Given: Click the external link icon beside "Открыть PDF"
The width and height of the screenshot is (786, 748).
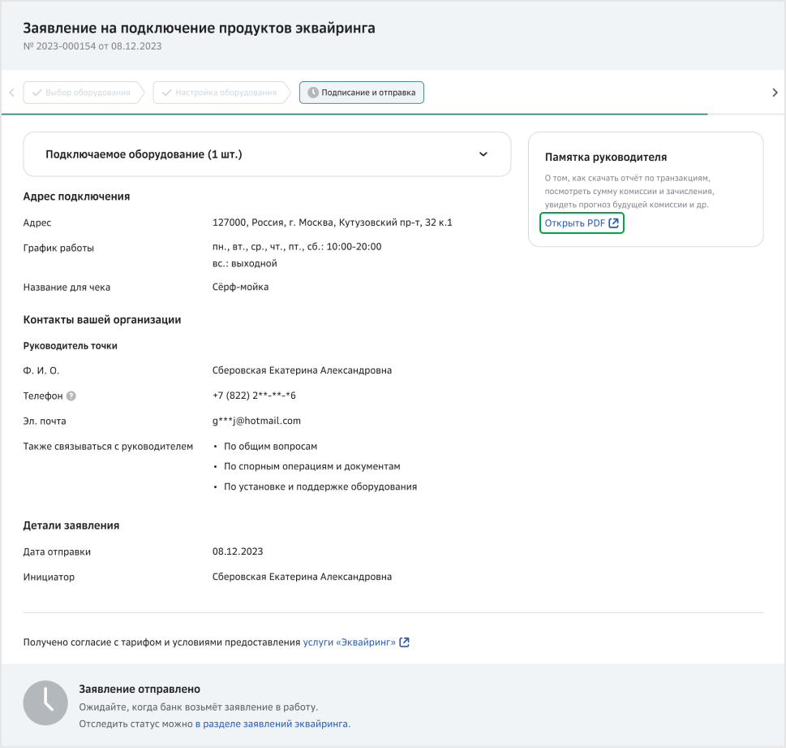Looking at the screenshot, I should coord(612,223).
